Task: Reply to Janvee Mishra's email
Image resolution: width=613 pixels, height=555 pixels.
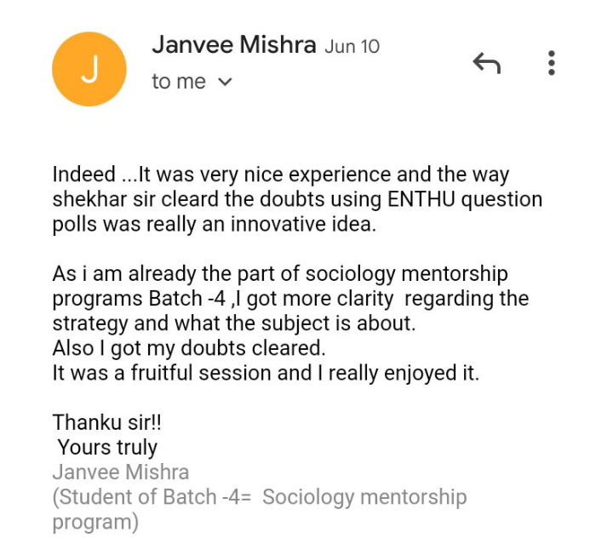Action: click(487, 63)
